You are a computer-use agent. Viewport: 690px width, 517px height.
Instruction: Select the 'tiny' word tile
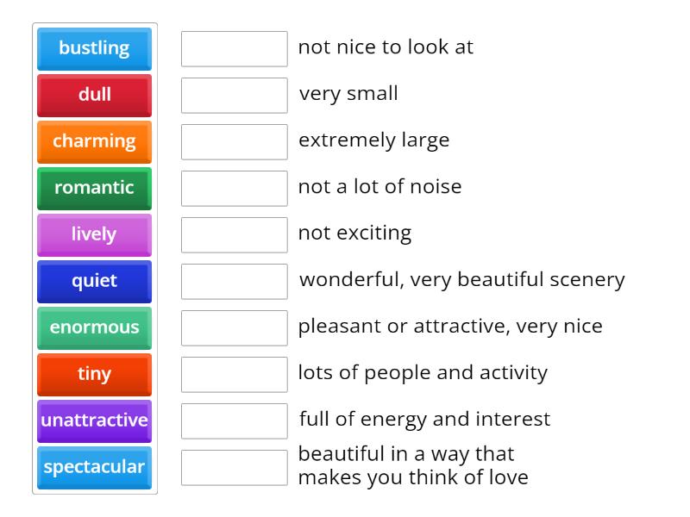coord(94,375)
